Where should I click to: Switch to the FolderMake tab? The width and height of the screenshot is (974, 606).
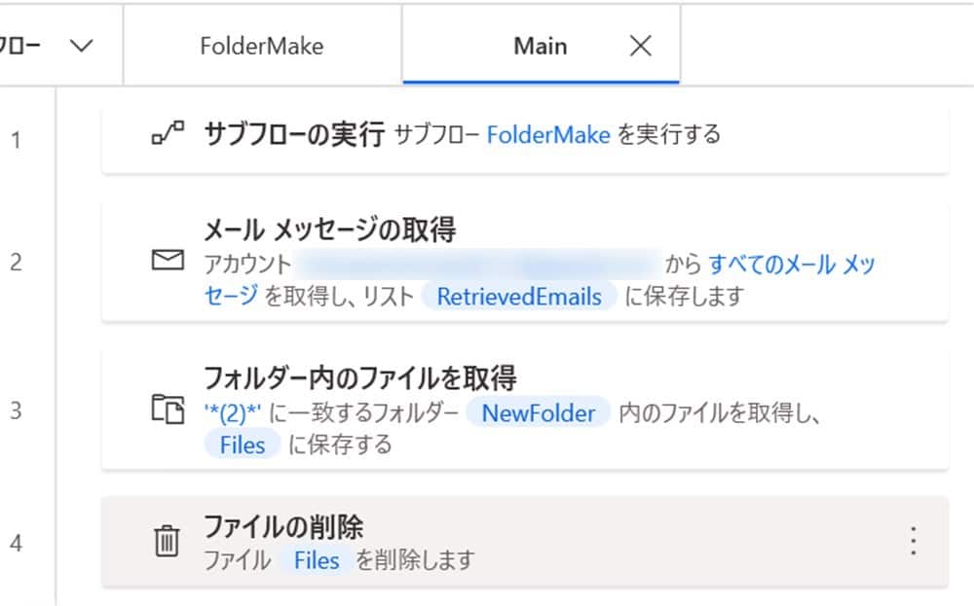point(264,45)
